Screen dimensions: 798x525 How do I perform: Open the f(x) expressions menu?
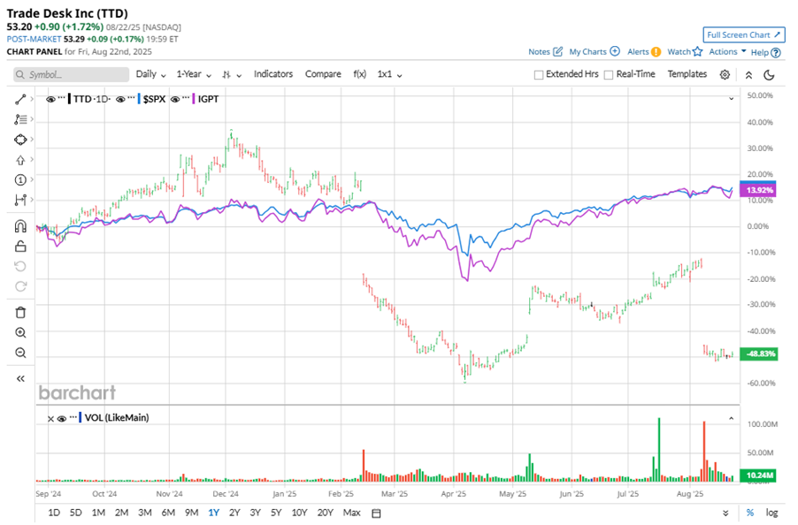click(360, 74)
